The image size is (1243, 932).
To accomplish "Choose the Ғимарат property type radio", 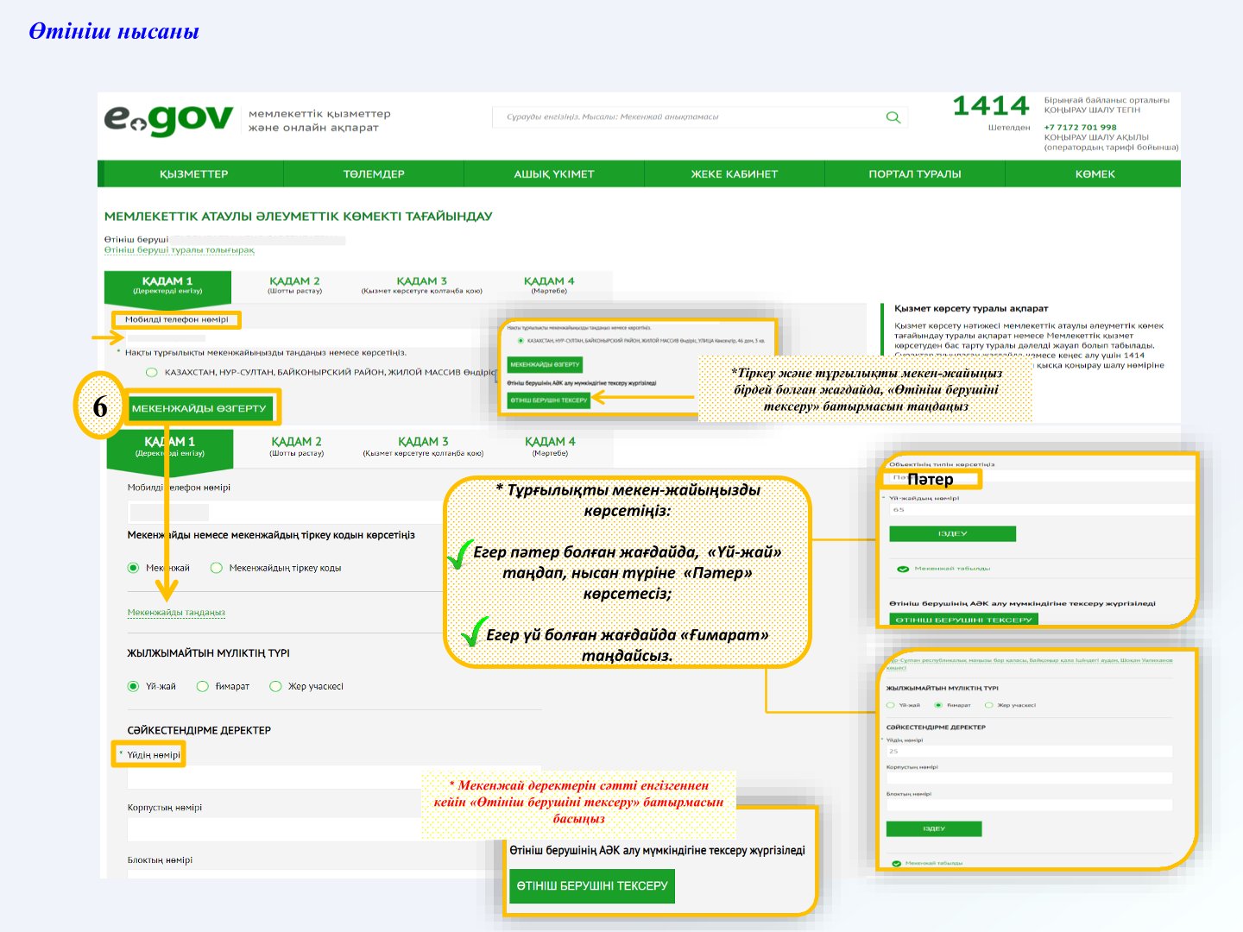I will (203, 687).
